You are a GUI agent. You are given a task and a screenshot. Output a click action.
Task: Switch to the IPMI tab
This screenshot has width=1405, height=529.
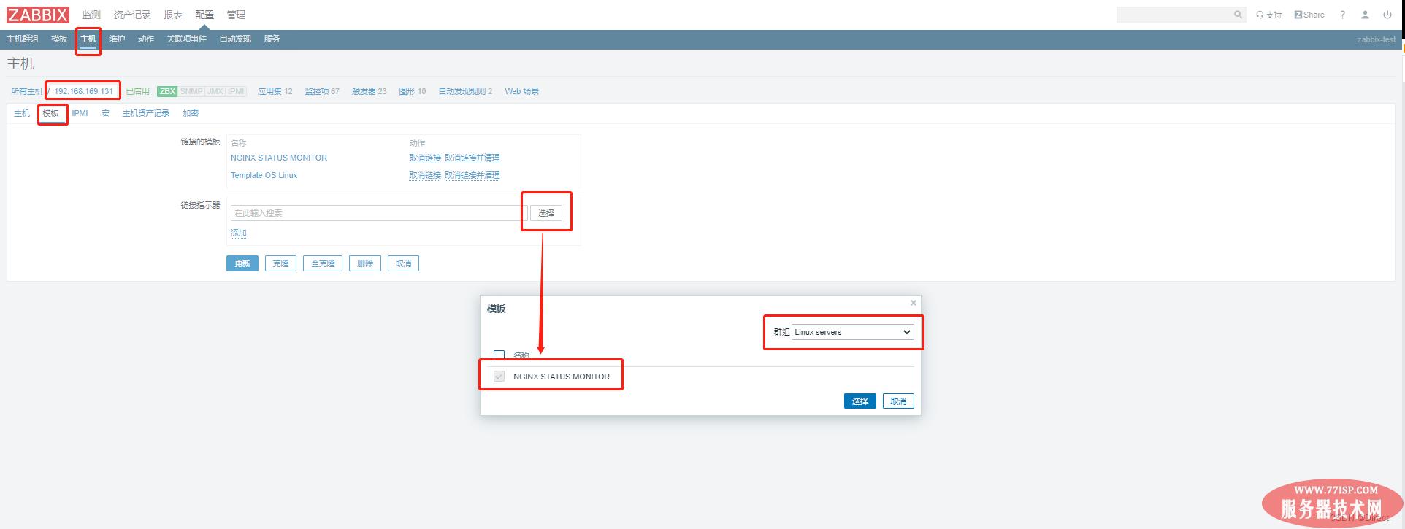[x=80, y=113]
